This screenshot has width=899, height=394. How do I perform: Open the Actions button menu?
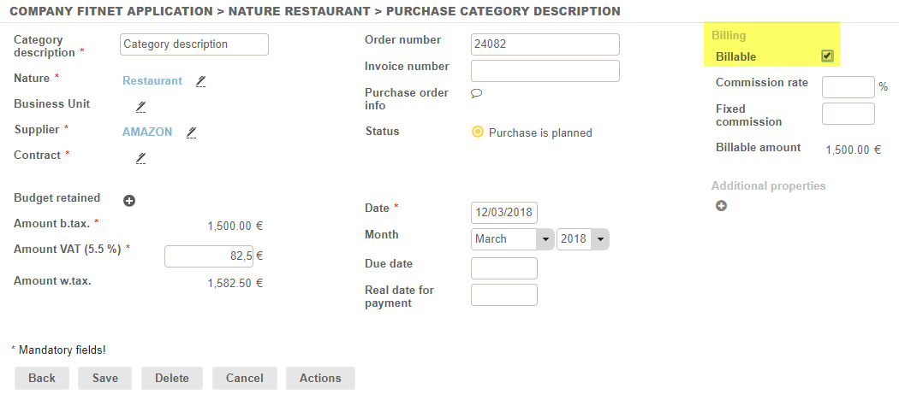320,379
